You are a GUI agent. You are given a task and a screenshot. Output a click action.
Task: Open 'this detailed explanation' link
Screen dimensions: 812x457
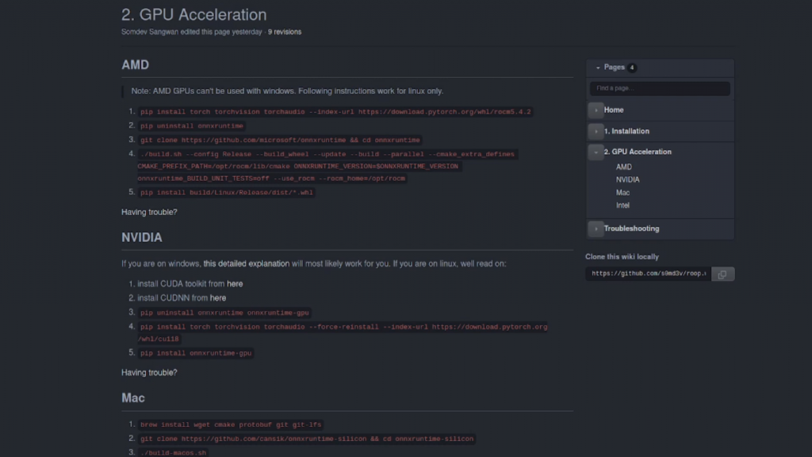pos(246,263)
